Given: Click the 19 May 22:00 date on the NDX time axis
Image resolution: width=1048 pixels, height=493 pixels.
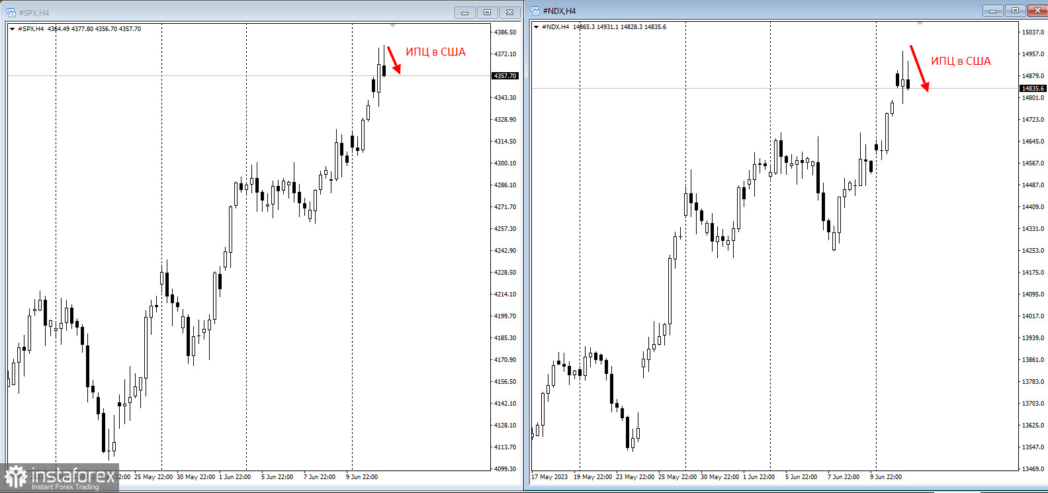Looking at the screenshot, I should point(593,477).
